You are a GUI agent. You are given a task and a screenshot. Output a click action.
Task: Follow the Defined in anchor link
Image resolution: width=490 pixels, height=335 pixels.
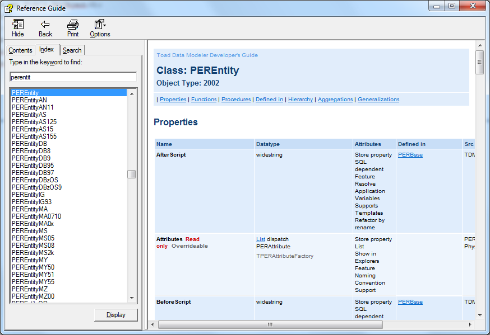(x=269, y=99)
